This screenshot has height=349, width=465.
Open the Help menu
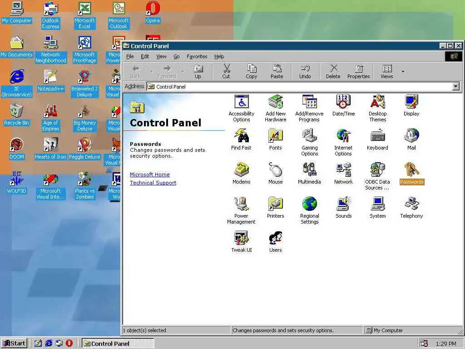pyautogui.click(x=219, y=56)
